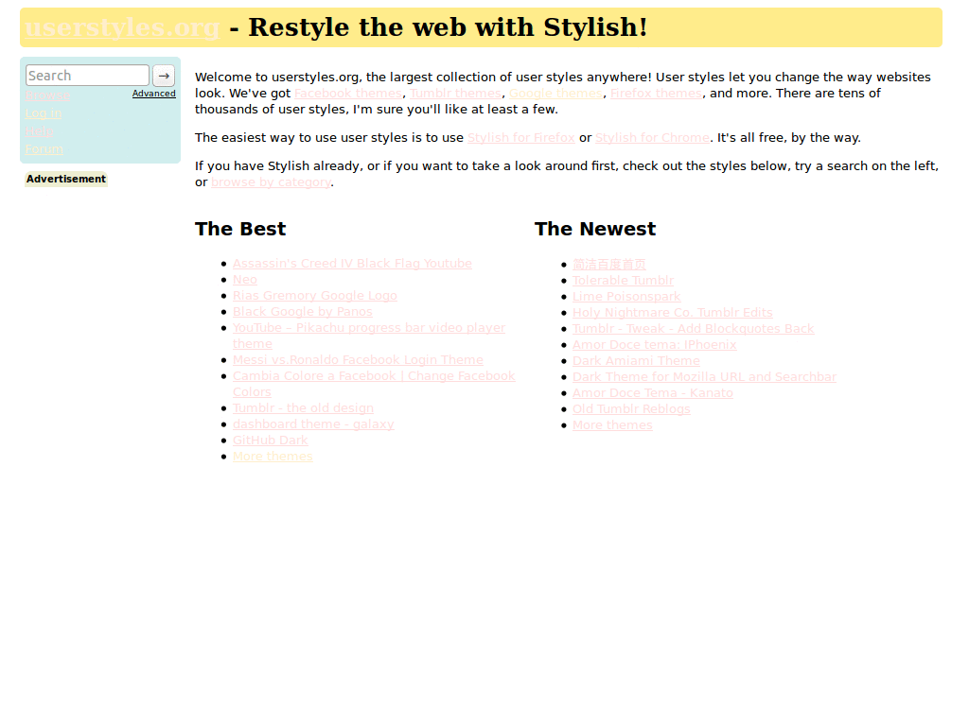Open Tumblr - the old design link
969x726 pixels.
click(303, 408)
